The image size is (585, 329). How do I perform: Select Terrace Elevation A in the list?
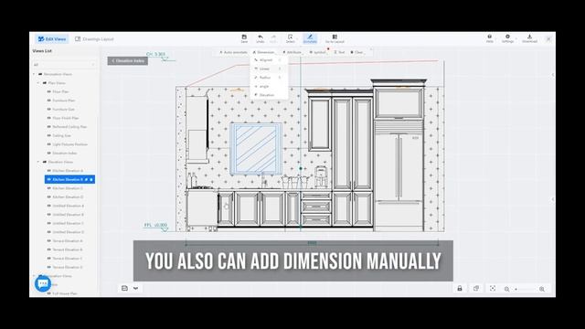click(x=68, y=241)
